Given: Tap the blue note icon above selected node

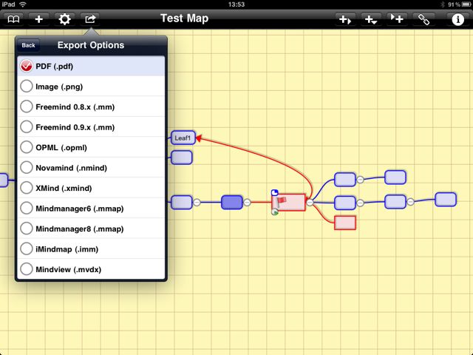Looking at the screenshot, I should pyautogui.click(x=274, y=192).
